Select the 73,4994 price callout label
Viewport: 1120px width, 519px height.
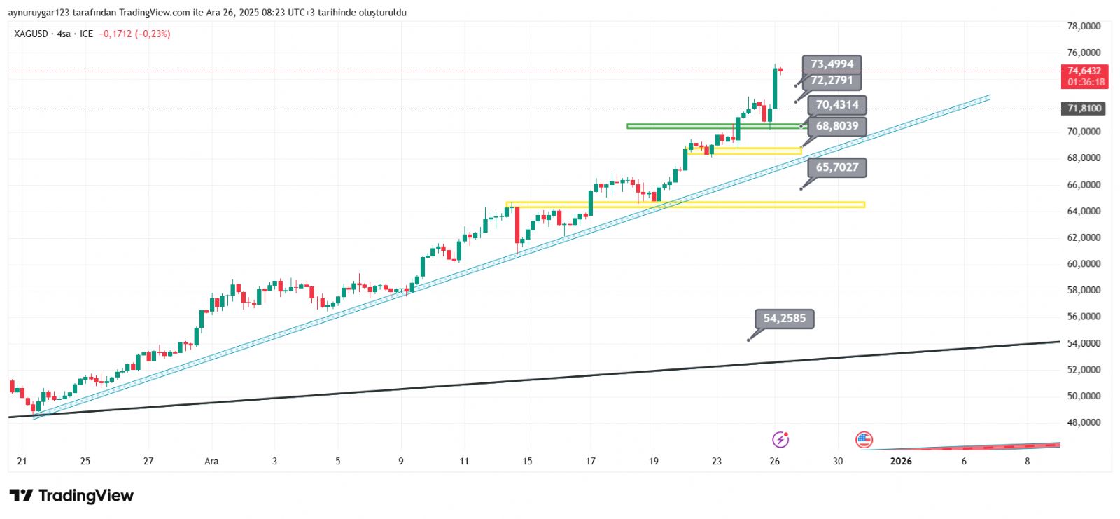tap(832, 64)
